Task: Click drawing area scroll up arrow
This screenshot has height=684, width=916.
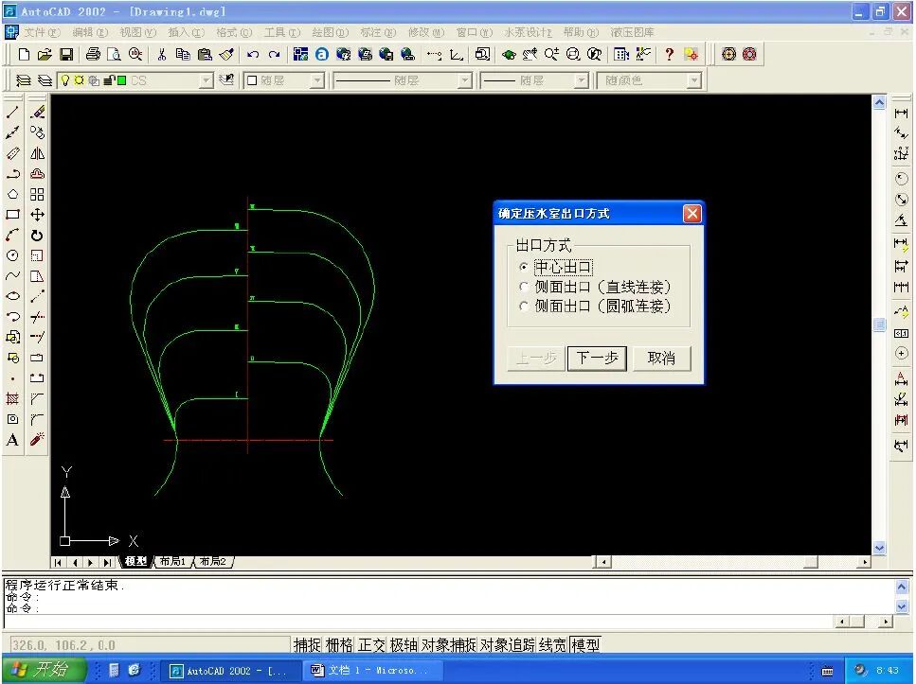Action: pos(879,103)
